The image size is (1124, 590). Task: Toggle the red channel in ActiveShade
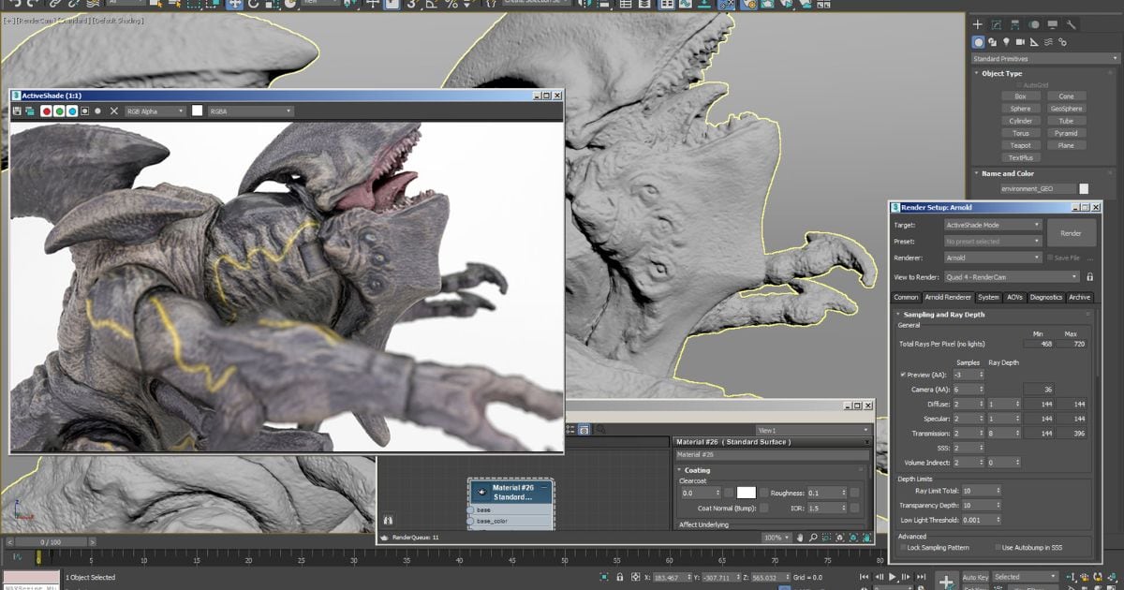tap(45, 111)
